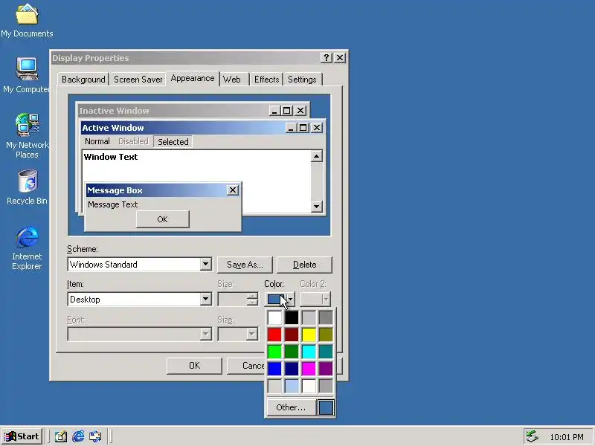
Task: Select the yellow color swatch
Action: [x=309, y=334]
